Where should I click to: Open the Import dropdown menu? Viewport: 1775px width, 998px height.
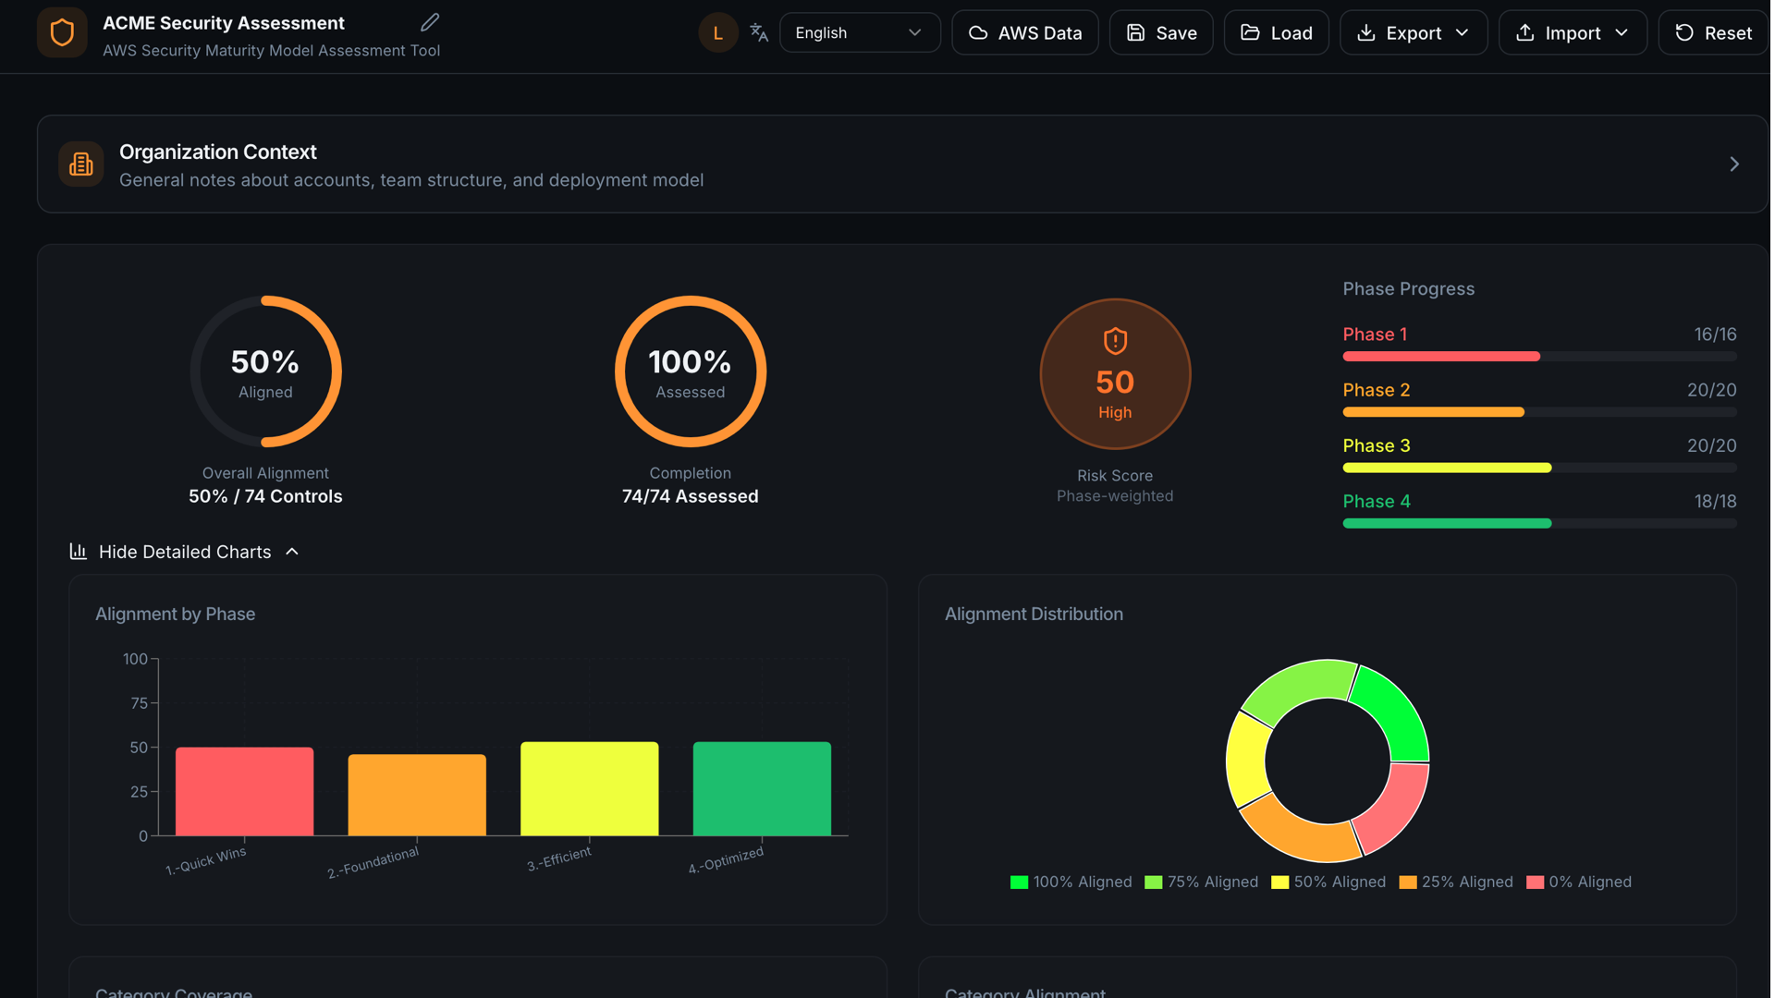click(1573, 33)
